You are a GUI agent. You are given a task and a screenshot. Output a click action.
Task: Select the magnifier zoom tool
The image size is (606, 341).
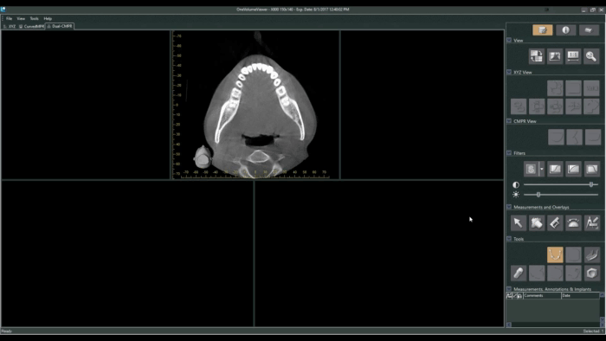click(591, 56)
